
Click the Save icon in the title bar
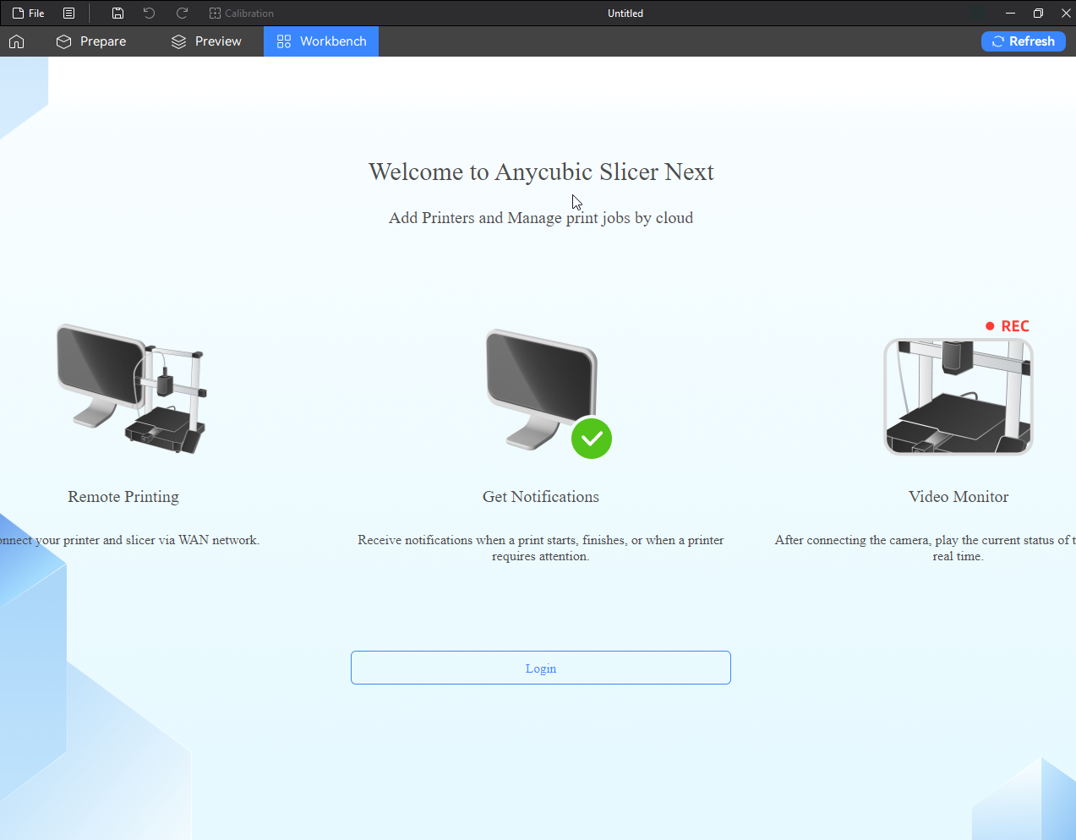tap(118, 14)
